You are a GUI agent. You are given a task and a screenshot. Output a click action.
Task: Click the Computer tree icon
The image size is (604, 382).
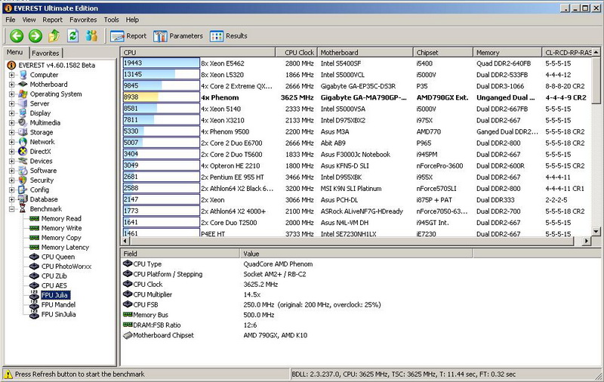[23, 75]
